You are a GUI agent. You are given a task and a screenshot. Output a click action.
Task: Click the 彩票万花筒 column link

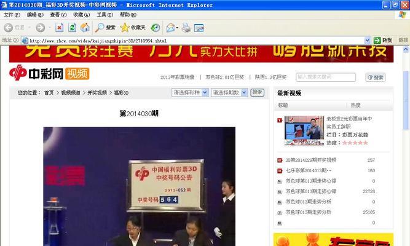pyautogui.click(x=355, y=135)
